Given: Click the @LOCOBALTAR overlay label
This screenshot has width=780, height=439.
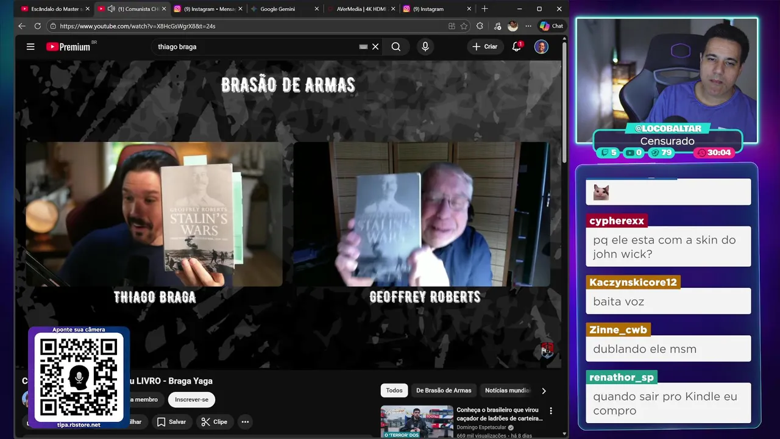Looking at the screenshot, I should click(668, 129).
